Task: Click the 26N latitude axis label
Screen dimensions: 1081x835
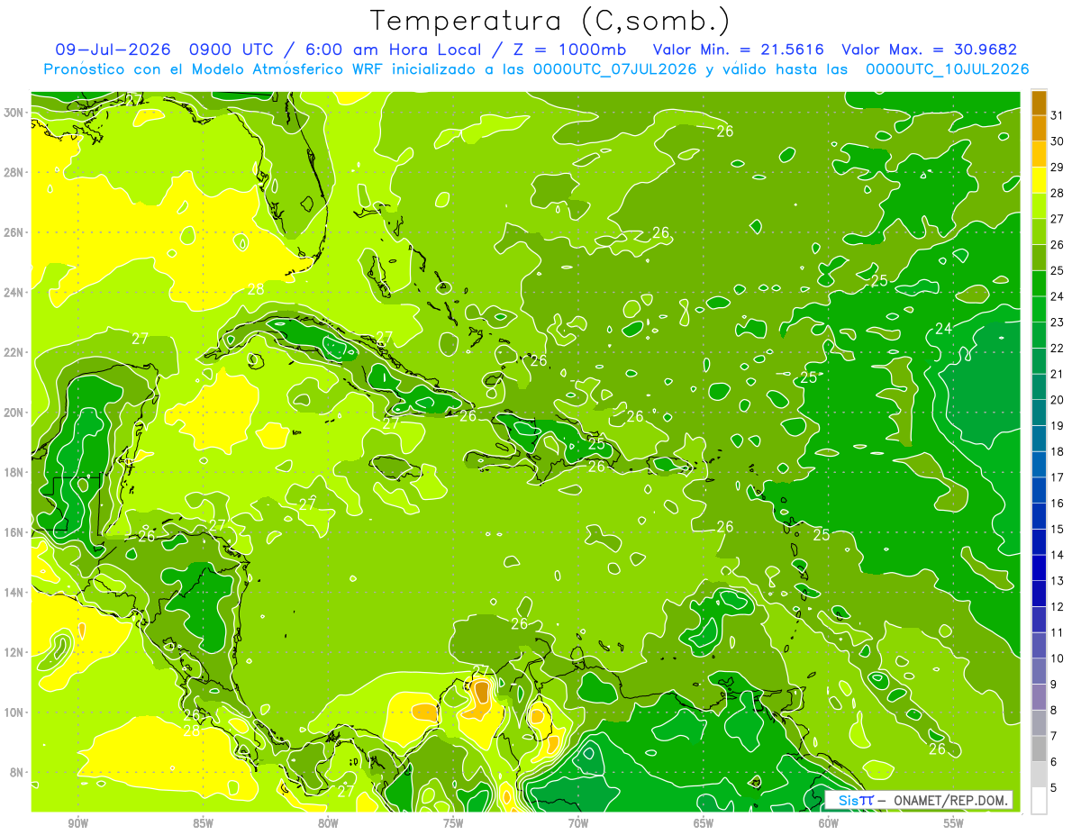Action: pyautogui.click(x=15, y=232)
